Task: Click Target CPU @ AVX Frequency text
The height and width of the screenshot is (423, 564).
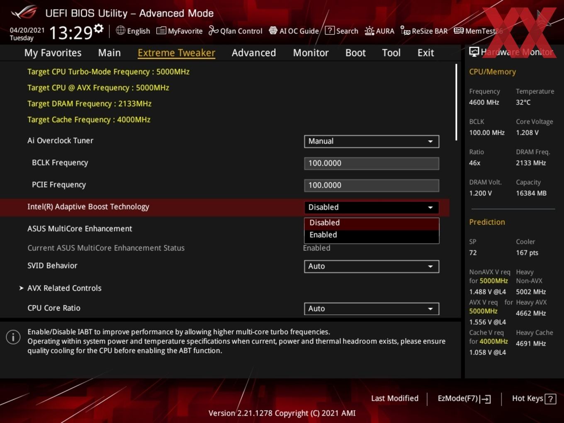Action: click(x=98, y=88)
